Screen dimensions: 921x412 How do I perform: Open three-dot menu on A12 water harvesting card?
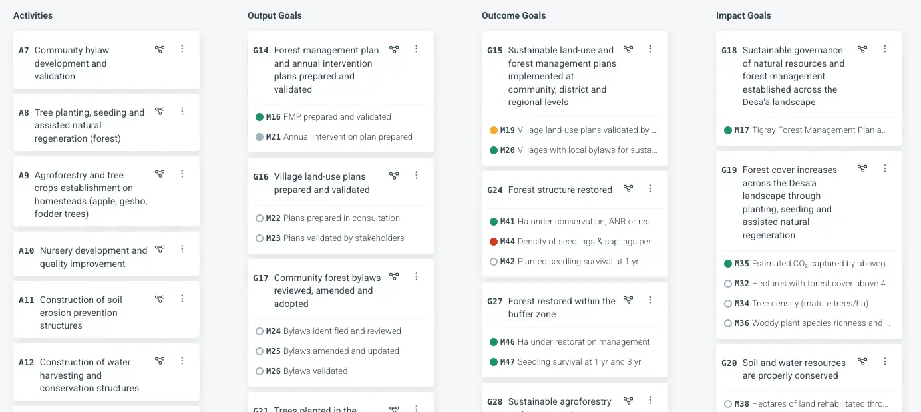pos(182,361)
